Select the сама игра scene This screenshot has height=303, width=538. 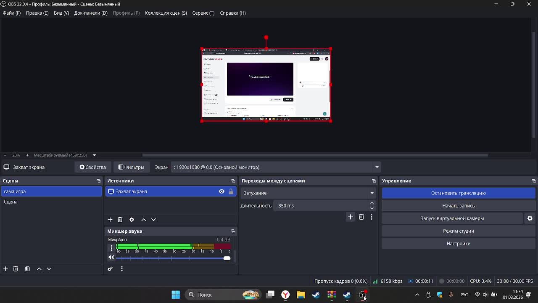[x=51, y=191]
